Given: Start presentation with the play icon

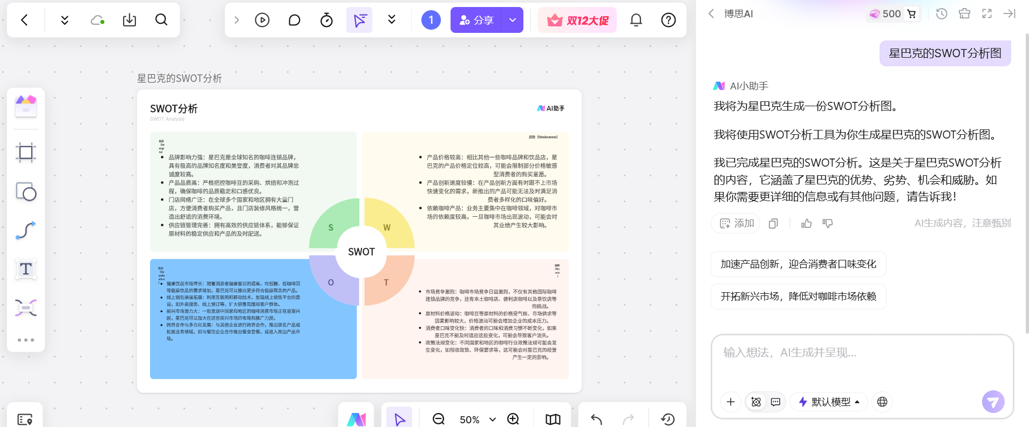Looking at the screenshot, I should [x=262, y=20].
